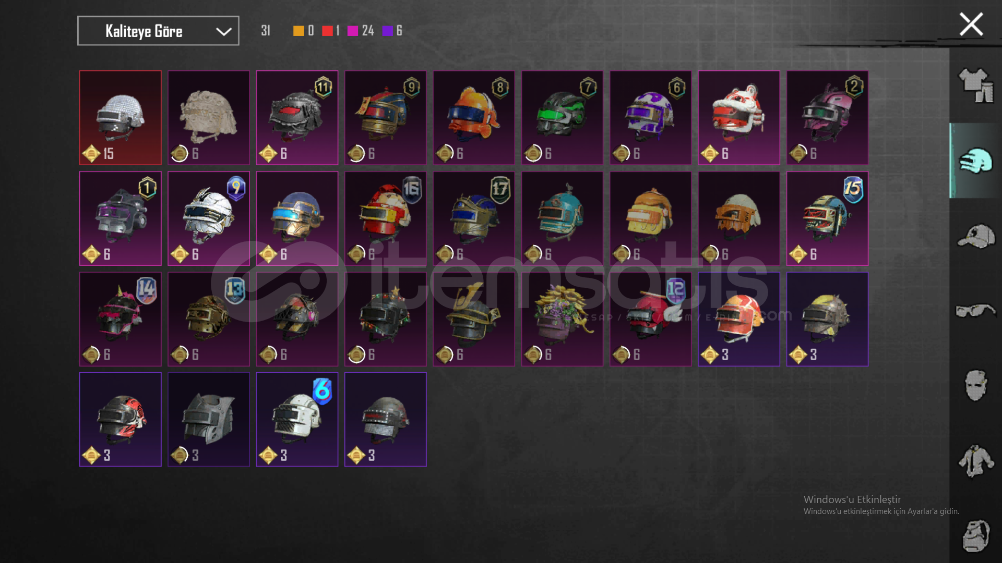
Task: Filter by the red quality swatch
Action: (327, 31)
